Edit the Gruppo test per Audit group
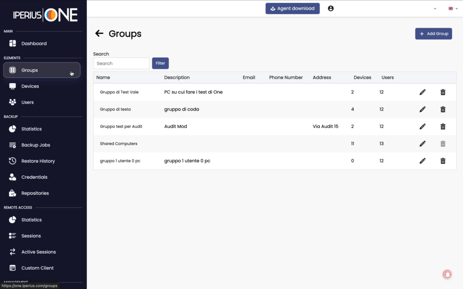This screenshot has width=463, height=289. [x=423, y=126]
